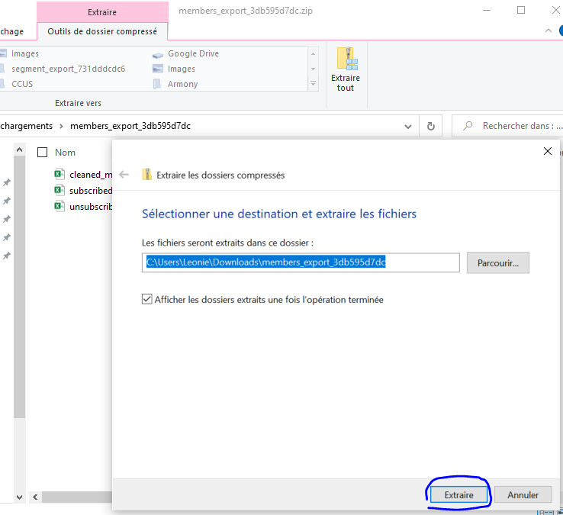Choose segment_export_731dddcdc6 destination
The width and height of the screenshot is (563, 515).
point(68,69)
